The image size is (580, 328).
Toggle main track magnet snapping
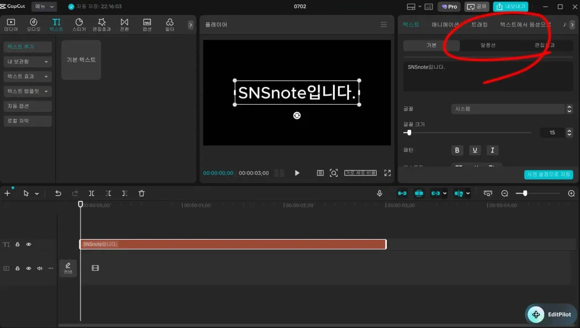402,193
